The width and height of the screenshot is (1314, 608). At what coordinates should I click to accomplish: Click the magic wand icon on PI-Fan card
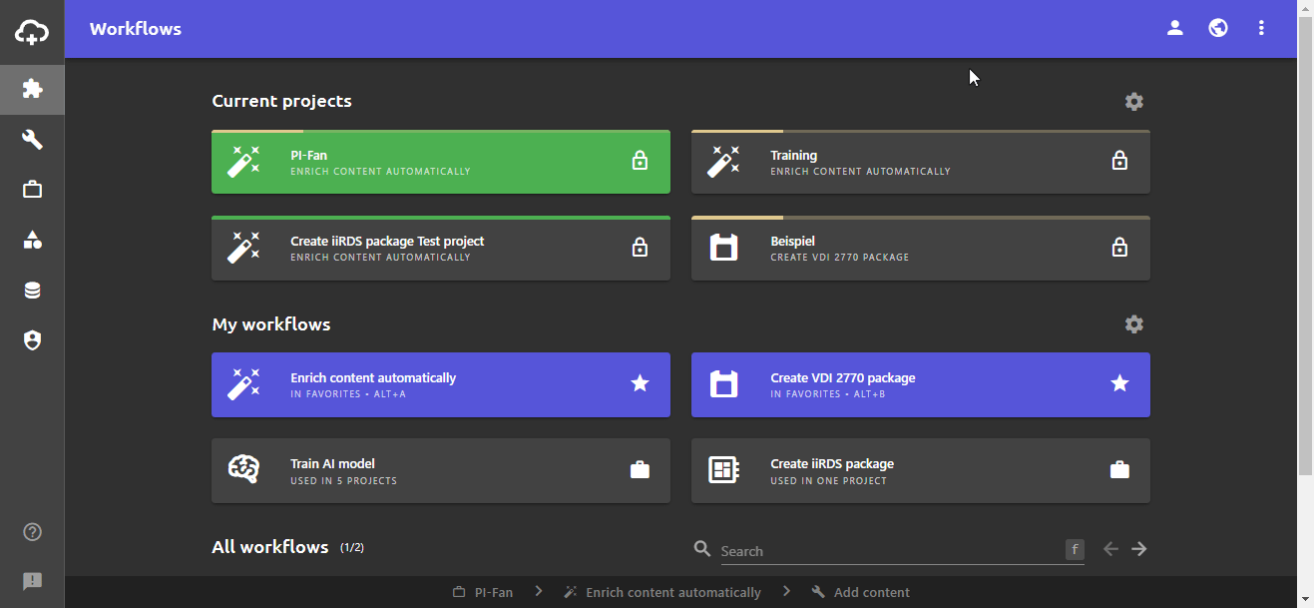click(244, 162)
